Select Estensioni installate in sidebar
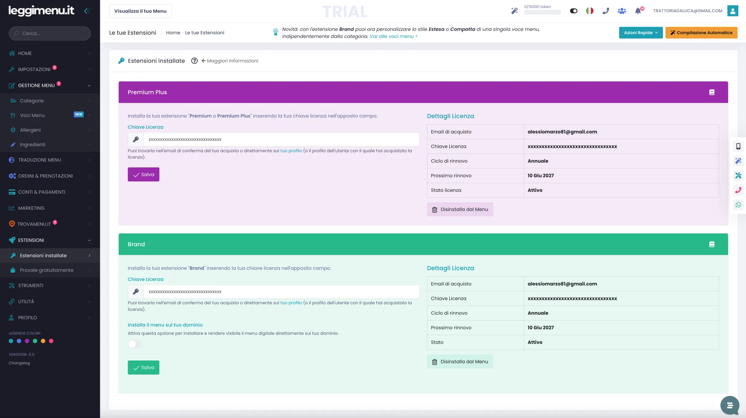746x418 pixels. (50, 256)
